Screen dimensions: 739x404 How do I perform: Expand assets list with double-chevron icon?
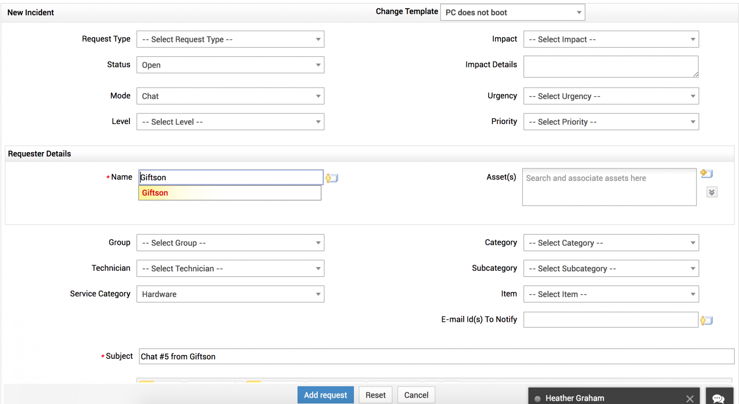(x=712, y=192)
